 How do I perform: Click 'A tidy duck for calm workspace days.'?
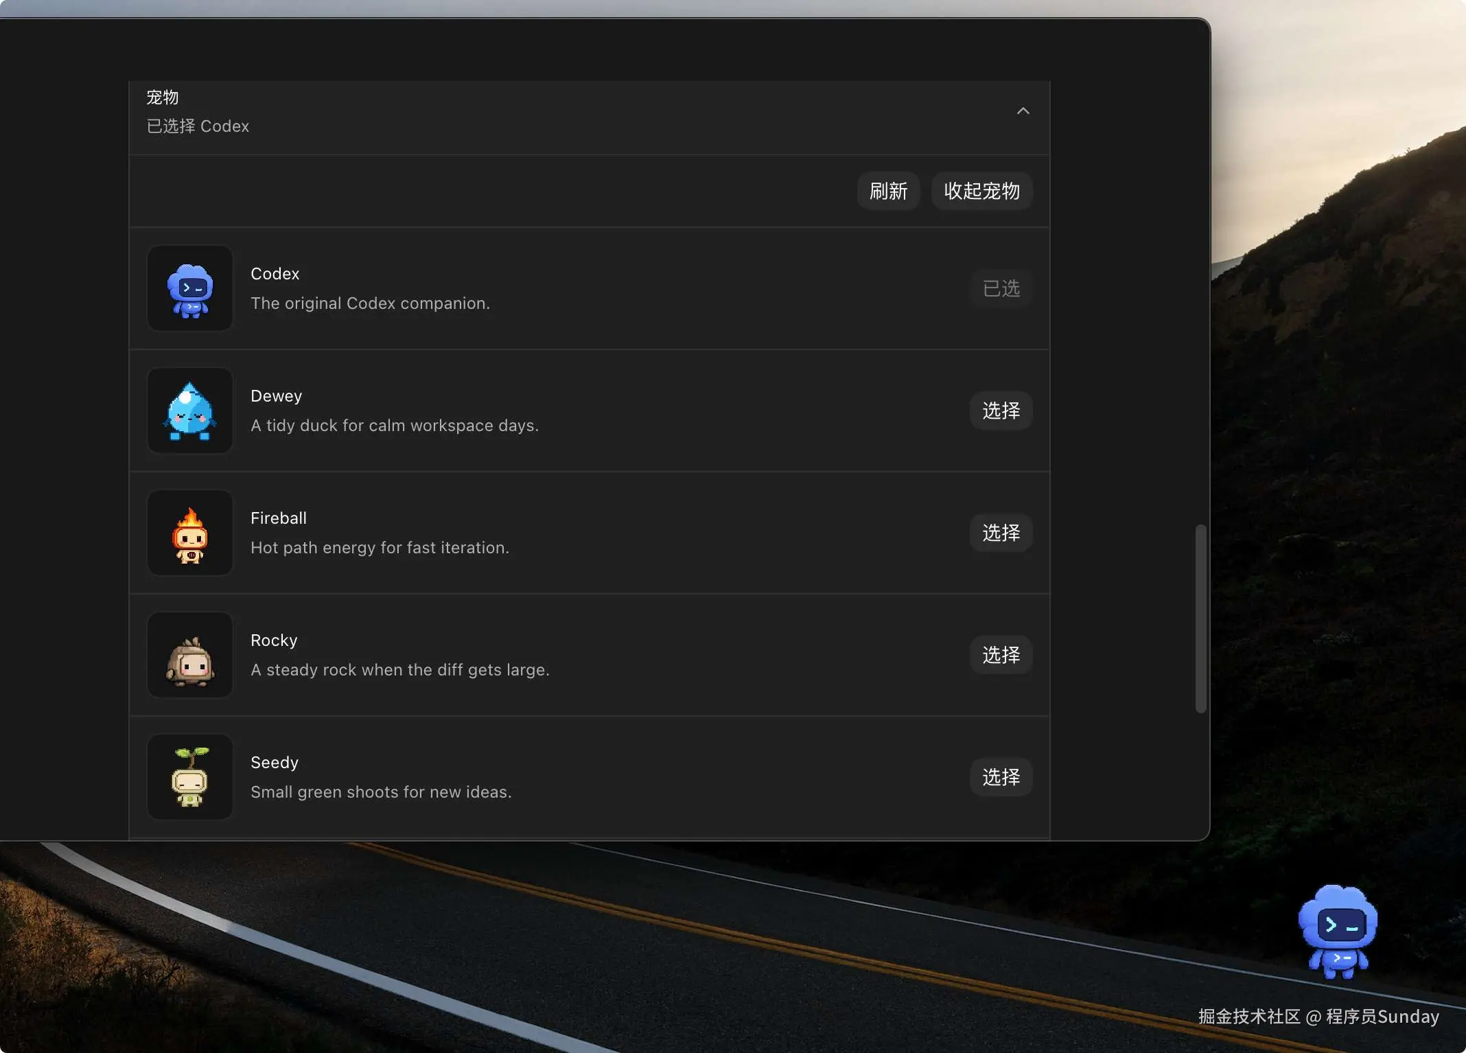point(395,426)
